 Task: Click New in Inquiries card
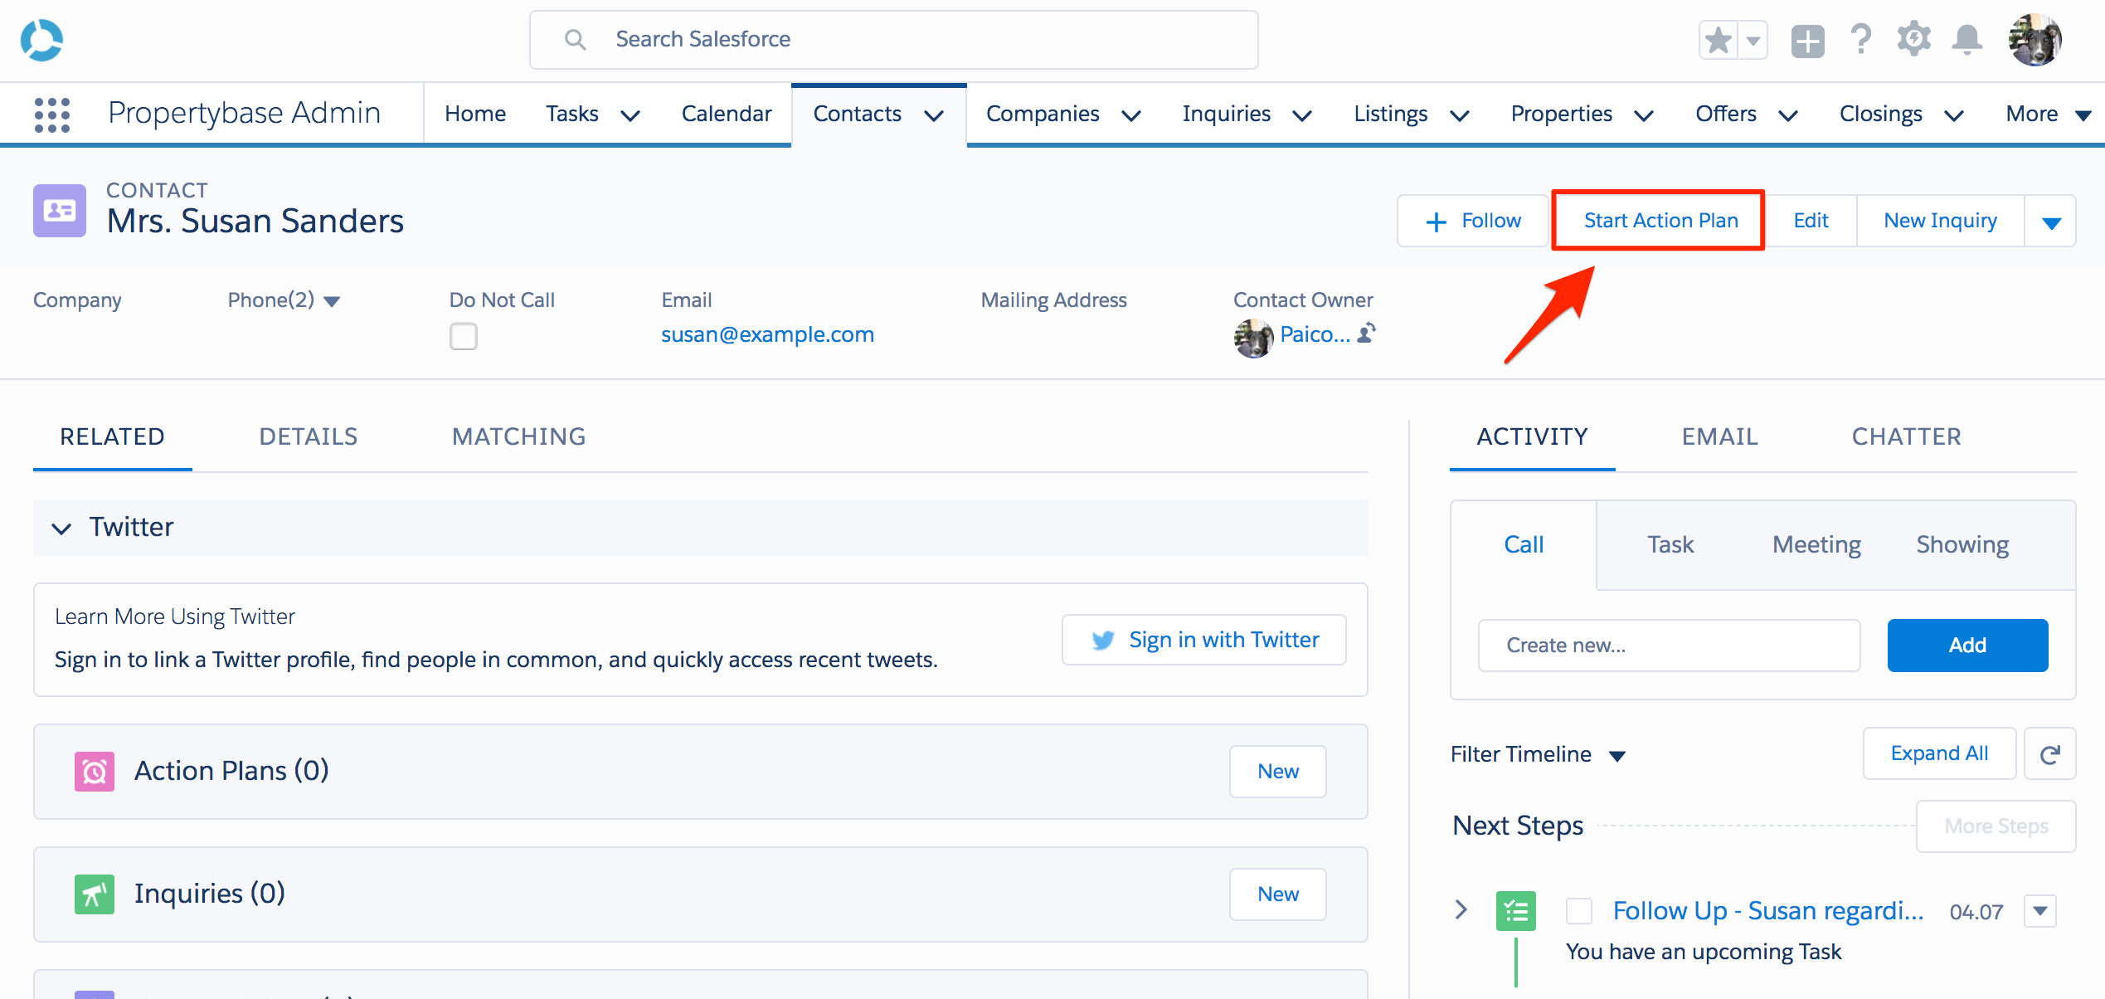1278,894
